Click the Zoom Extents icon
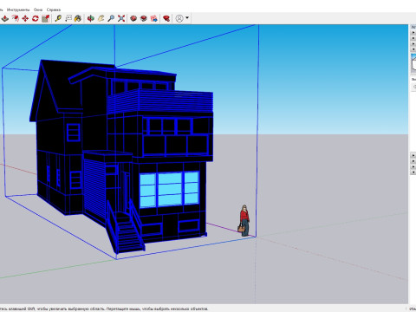The height and width of the screenshot is (312, 416). [x=121, y=19]
